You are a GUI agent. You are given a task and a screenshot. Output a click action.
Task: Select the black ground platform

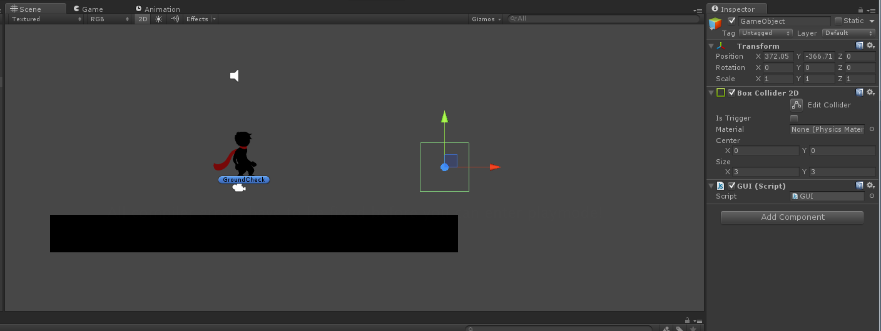pyautogui.click(x=254, y=234)
